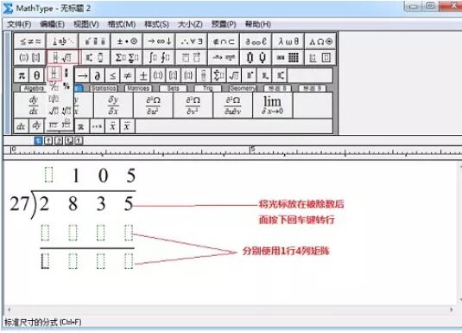This screenshot has height=333, width=462.
Task: Open the spaces and ellipses palette
Action: click(63, 42)
